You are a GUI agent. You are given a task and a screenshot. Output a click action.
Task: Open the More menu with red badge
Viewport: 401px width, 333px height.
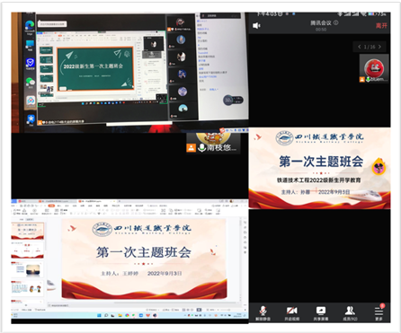pos(379,312)
